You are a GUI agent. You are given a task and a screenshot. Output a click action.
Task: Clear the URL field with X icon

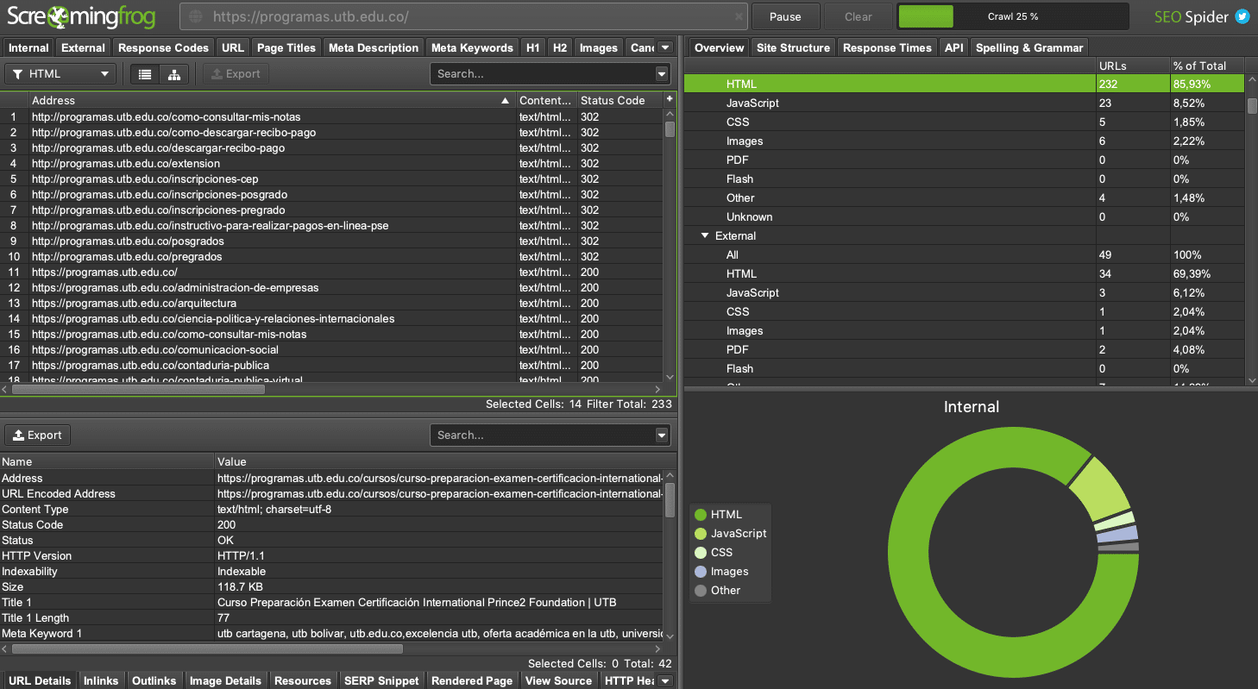[739, 16]
